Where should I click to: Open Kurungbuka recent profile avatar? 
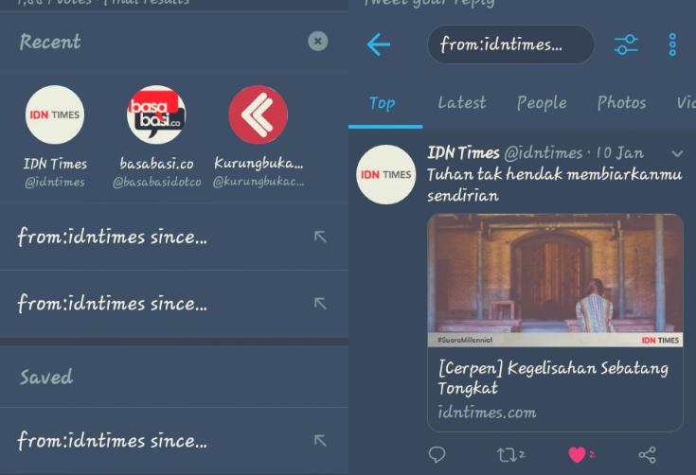258,114
